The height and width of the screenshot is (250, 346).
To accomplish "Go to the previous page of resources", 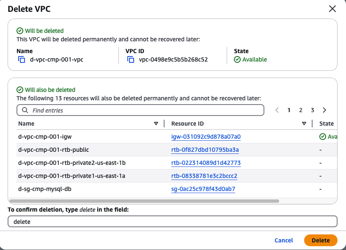I will (277, 110).
